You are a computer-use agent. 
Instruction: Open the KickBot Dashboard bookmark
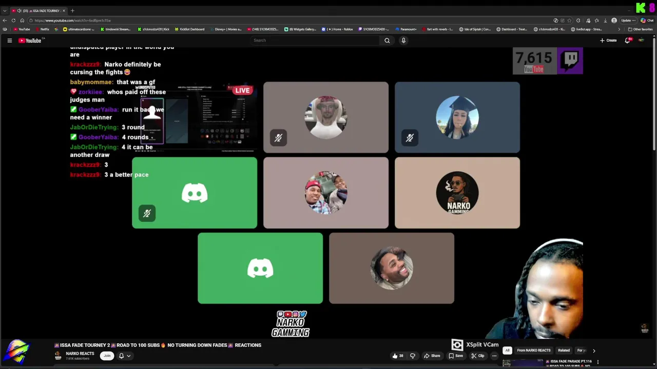[189, 29]
